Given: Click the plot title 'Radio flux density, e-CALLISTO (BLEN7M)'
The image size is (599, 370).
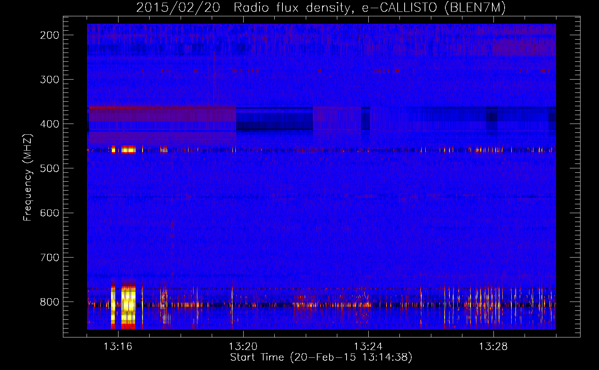Looking at the screenshot, I should tap(369, 8).
